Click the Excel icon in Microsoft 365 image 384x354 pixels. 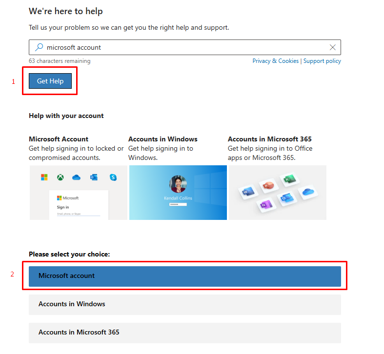click(x=289, y=179)
